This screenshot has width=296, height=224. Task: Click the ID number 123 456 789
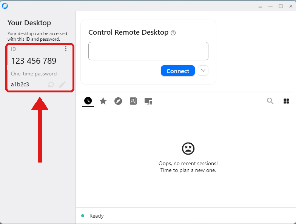[34, 61]
